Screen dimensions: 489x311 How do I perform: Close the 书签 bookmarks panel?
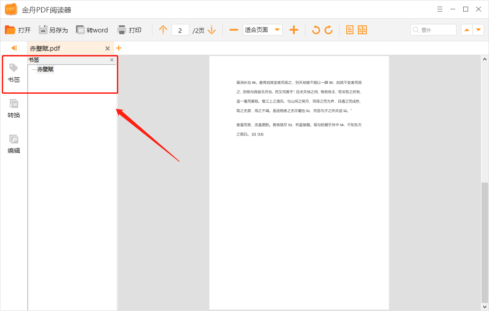(112, 60)
